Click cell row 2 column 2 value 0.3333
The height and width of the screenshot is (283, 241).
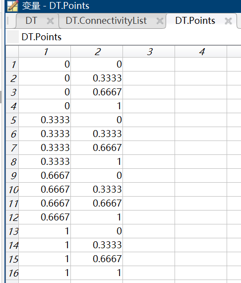point(97,78)
